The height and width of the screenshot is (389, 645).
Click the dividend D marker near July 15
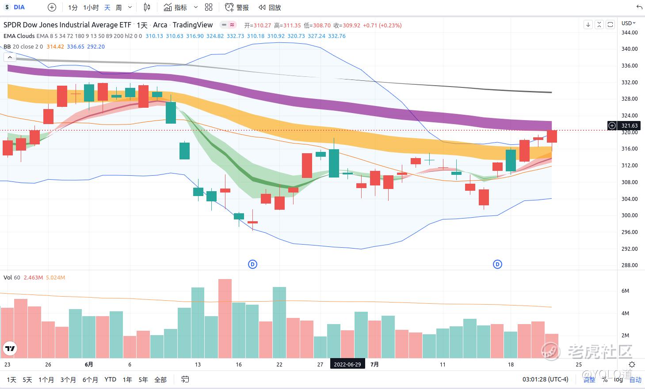click(497, 264)
